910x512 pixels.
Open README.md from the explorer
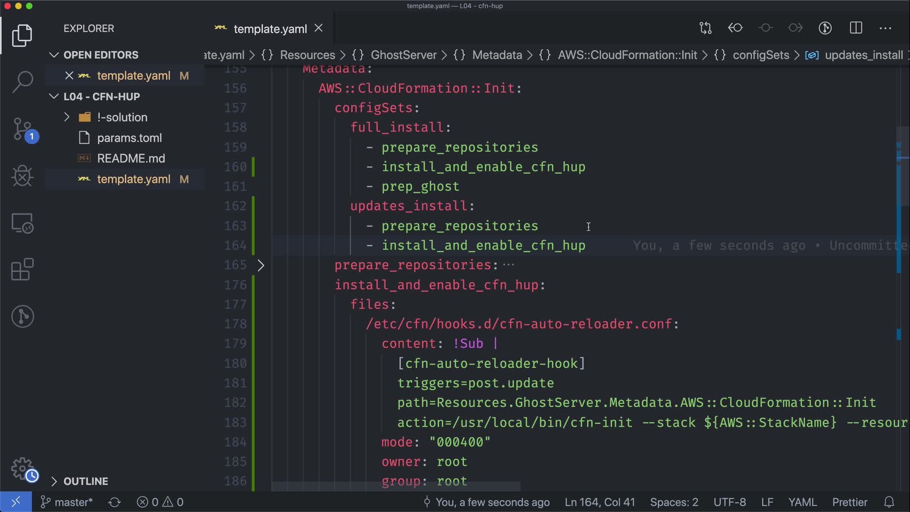(x=131, y=158)
